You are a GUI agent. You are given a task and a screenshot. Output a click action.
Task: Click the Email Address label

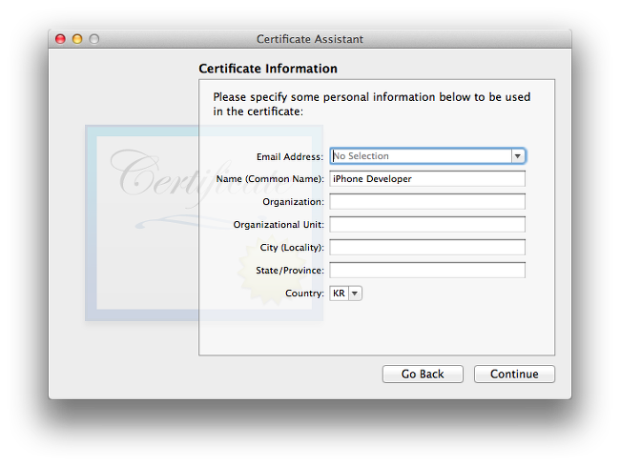(290, 156)
